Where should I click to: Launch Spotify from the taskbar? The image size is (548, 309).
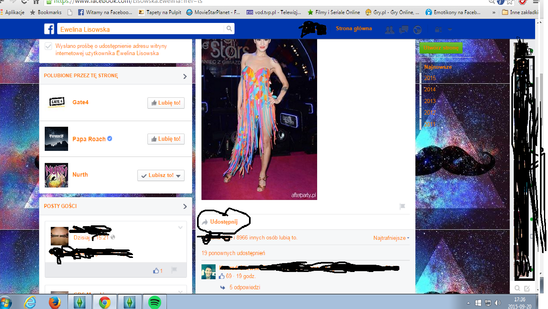155,302
